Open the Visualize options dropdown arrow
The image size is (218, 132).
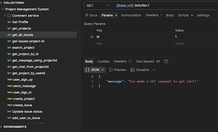click(154, 70)
